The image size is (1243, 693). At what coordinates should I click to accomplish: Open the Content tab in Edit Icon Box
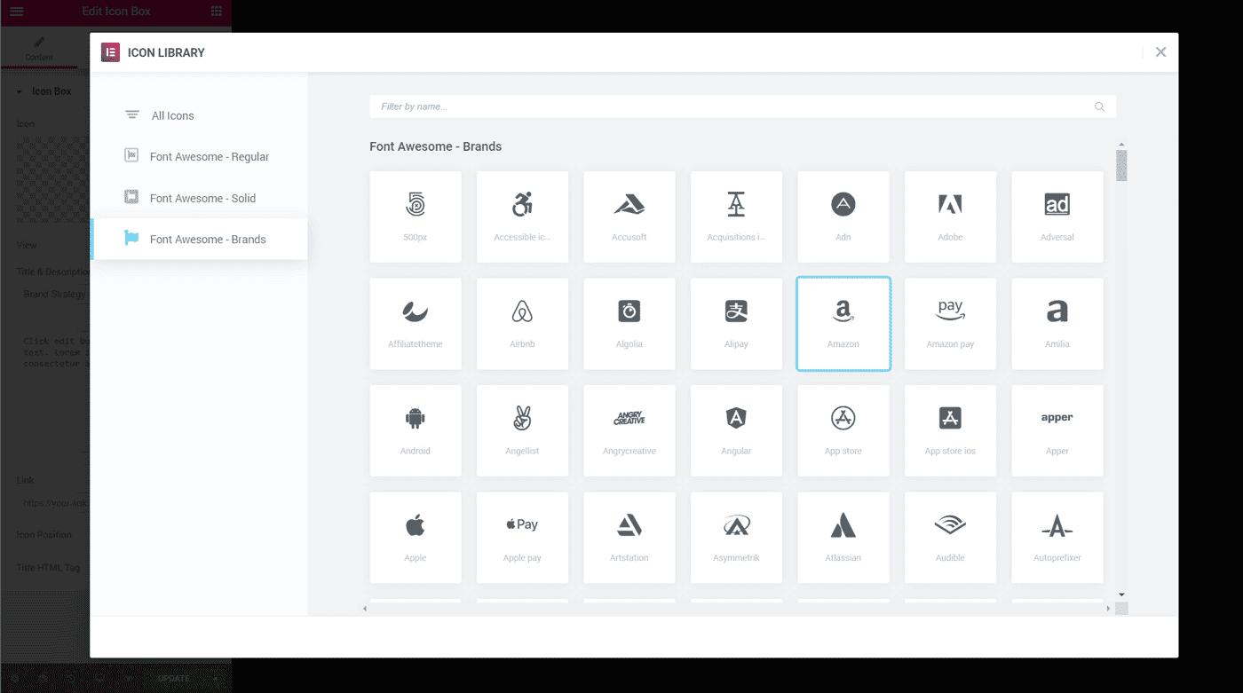click(39, 49)
